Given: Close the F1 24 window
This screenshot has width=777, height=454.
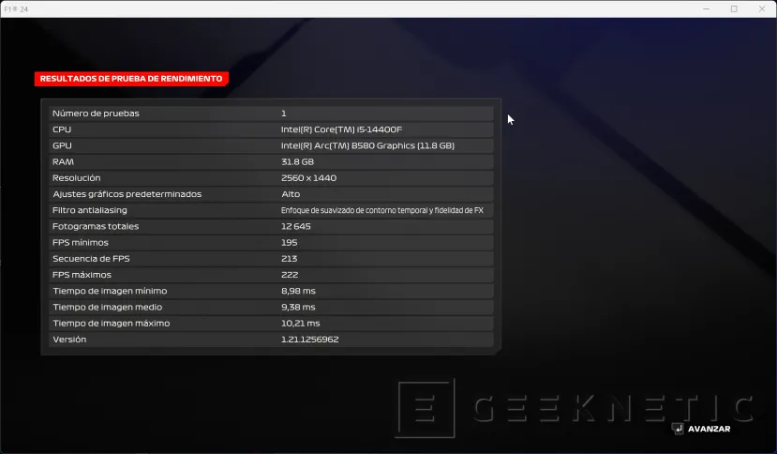Looking at the screenshot, I should (x=762, y=9).
